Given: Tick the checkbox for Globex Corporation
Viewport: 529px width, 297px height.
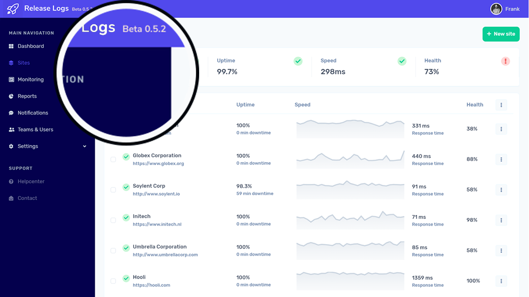Looking at the screenshot, I should pyautogui.click(x=113, y=159).
